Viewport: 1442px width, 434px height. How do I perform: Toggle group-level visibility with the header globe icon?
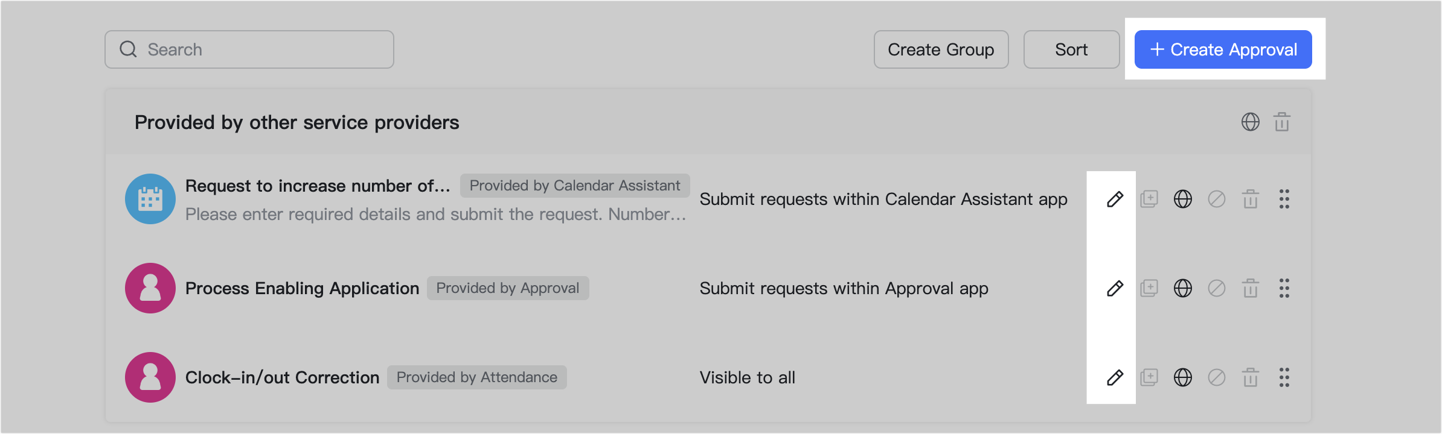1250,122
